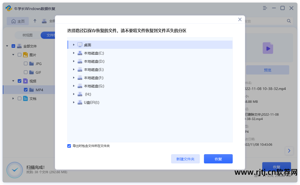This screenshot has width=300, height=185.
Task: Click the 恢复 button in dialog
Action: tap(218, 159)
